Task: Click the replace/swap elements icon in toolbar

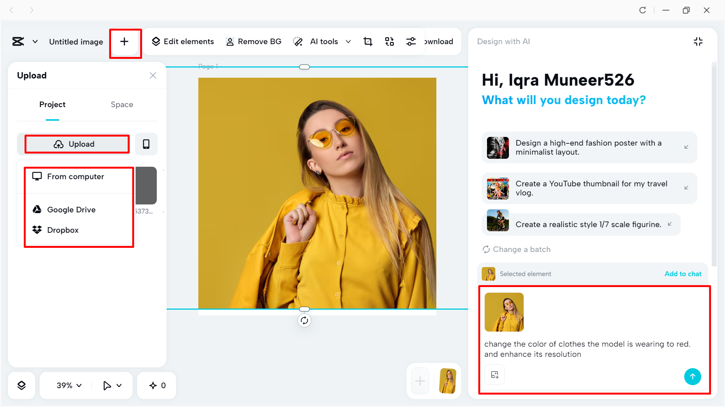Action: tap(389, 41)
